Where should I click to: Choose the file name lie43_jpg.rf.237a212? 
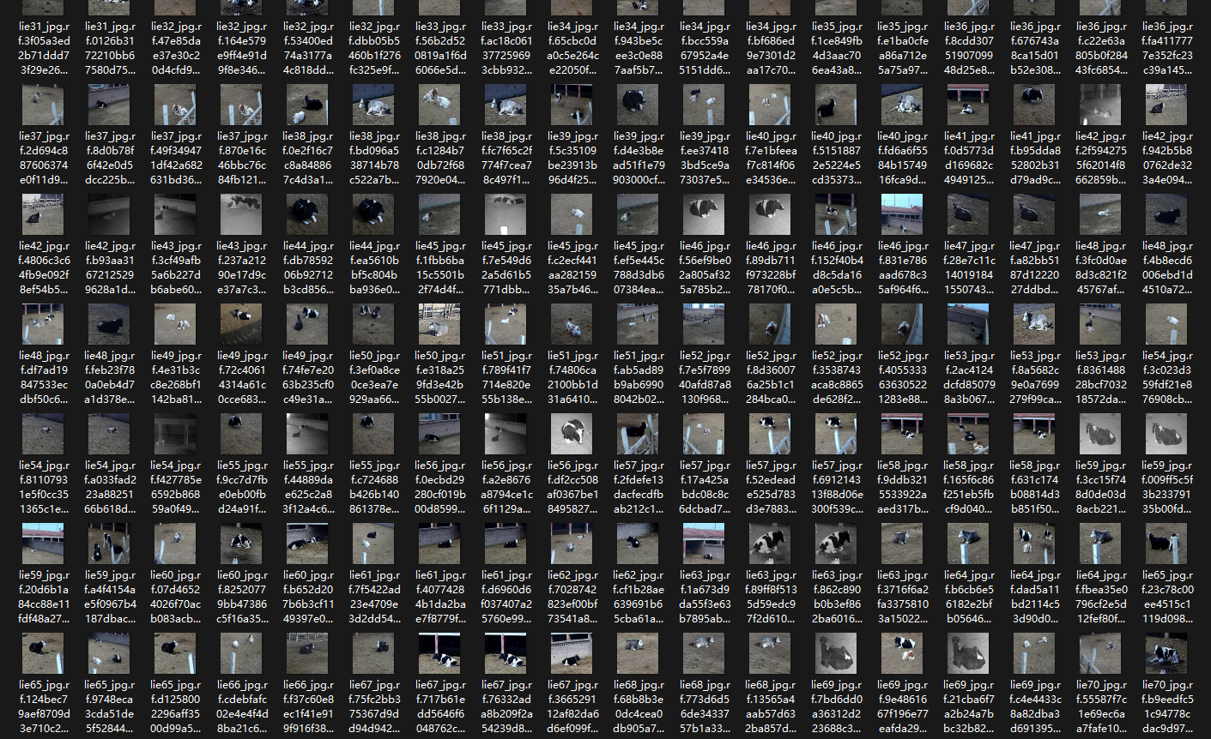(x=241, y=268)
